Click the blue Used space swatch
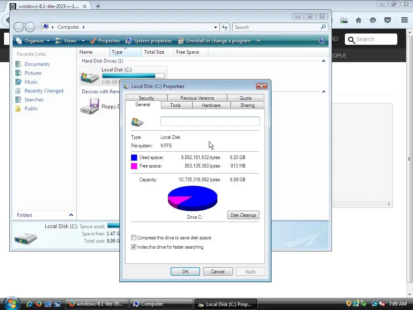 [134, 157]
